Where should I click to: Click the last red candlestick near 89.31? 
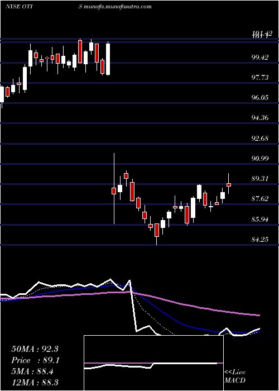(x=229, y=184)
